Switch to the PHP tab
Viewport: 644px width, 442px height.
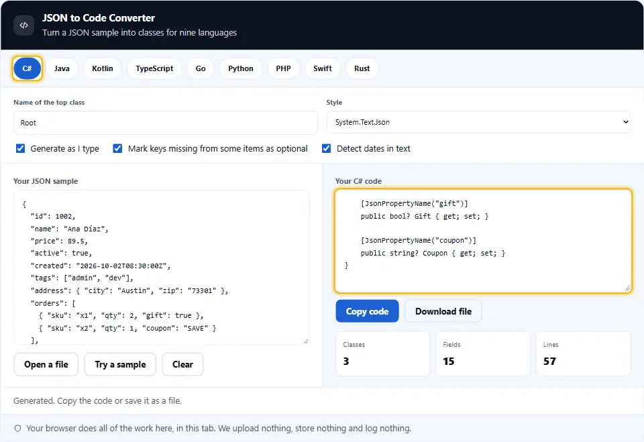283,68
